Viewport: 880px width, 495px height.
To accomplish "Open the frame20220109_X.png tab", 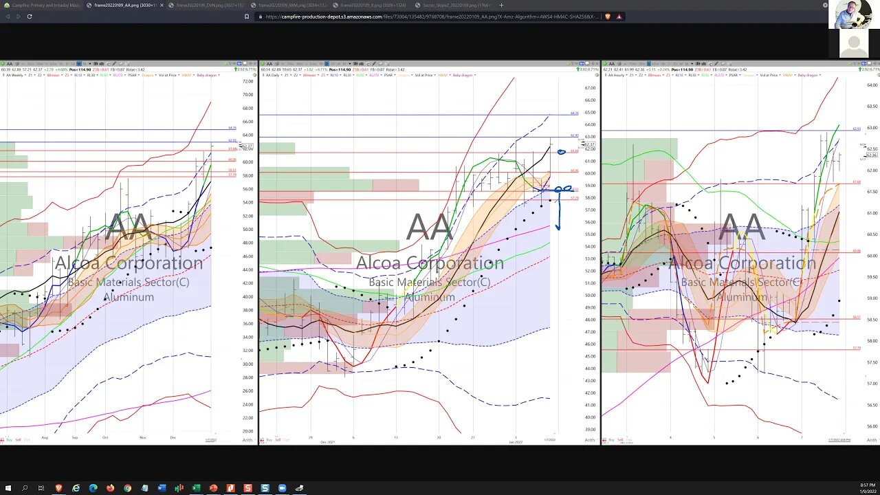I will point(371,5).
